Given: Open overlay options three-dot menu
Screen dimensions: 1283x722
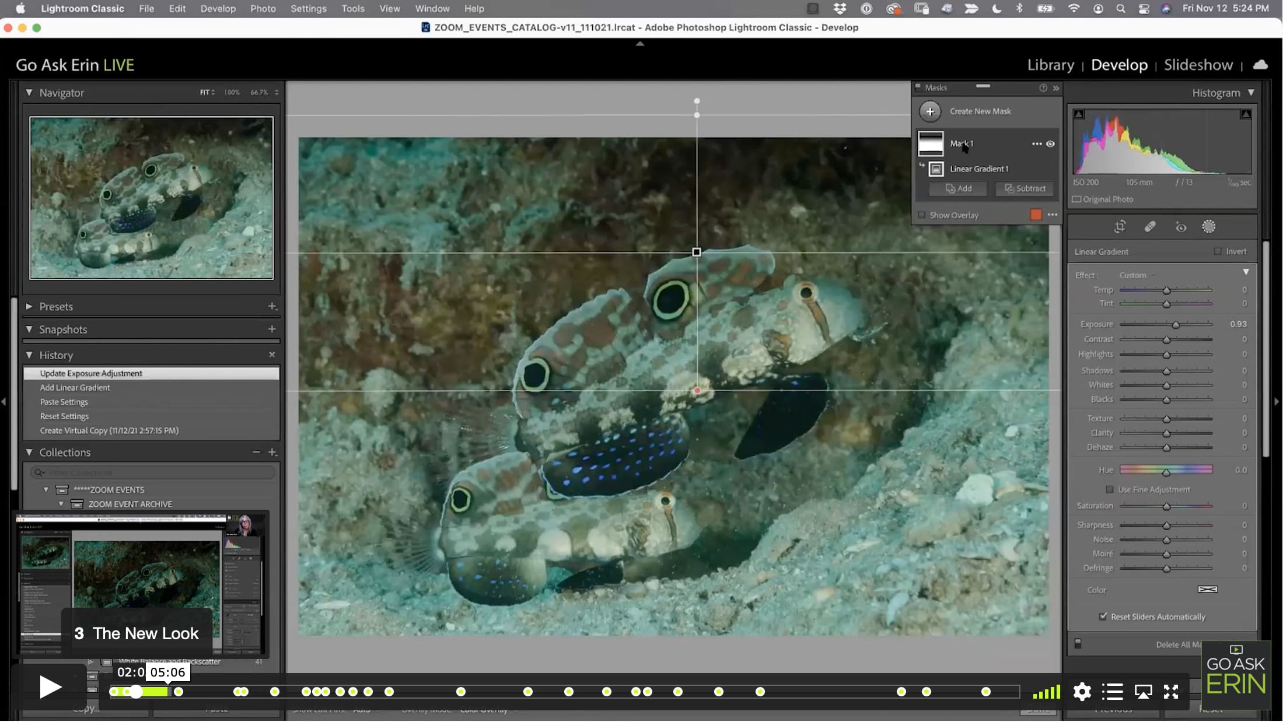Looking at the screenshot, I should [x=1052, y=215].
